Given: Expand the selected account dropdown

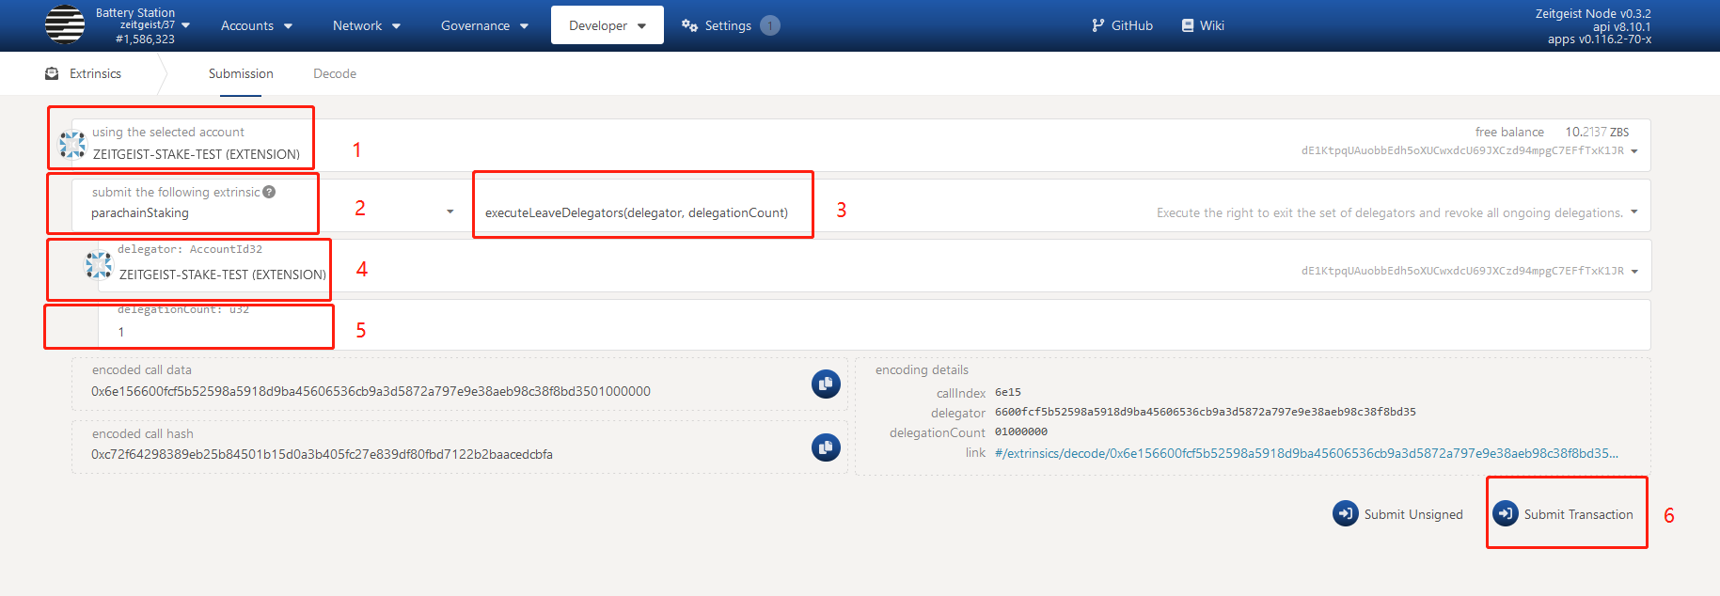Looking at the screenshot, I should pyautogui.click(x=1633, y=151).
